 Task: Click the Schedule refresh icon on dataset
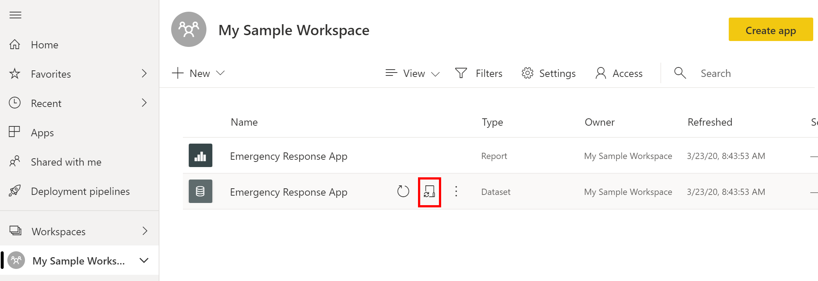click(429, 192)
